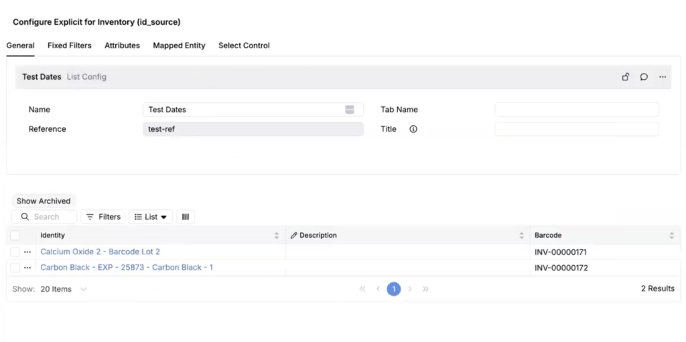Toggle the select-all checkbox in table header
The height and width of the screenshot is (342, 686).
15,236
